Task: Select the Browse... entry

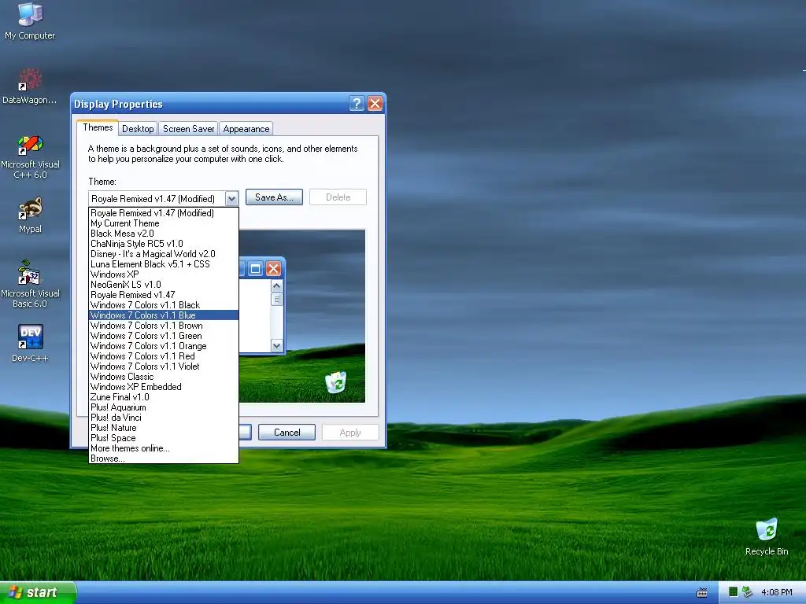Action: 164,459
